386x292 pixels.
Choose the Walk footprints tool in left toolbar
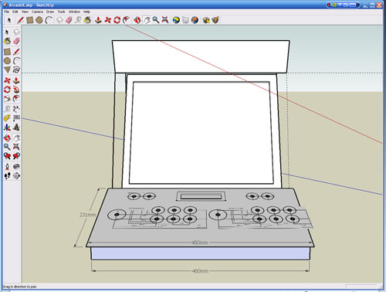click(7, 176)
